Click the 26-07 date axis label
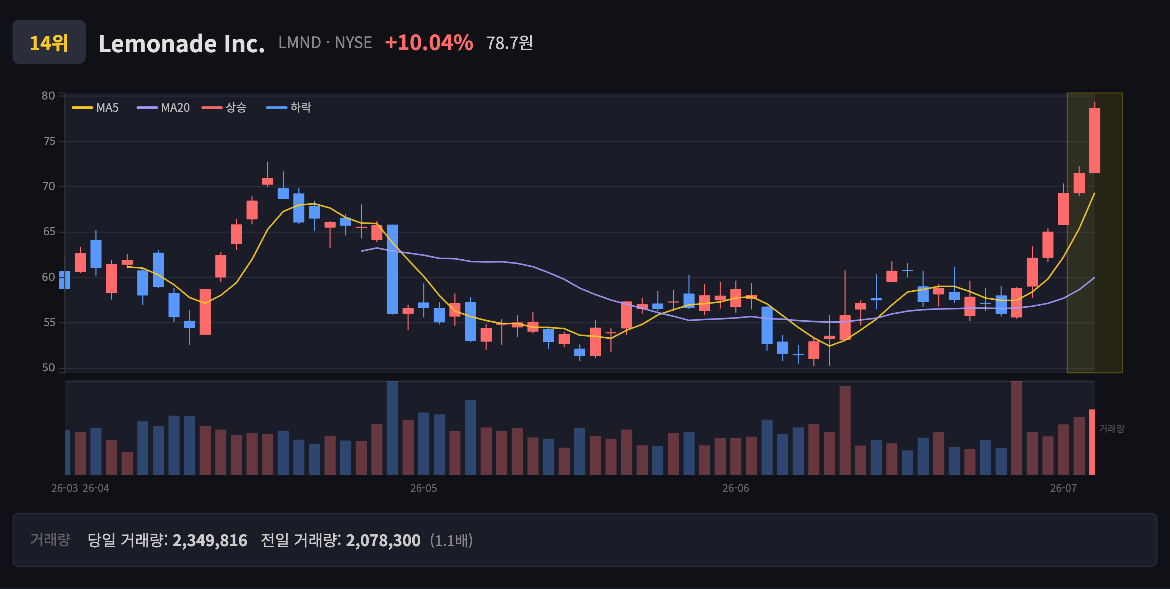The width and height of the screenshot is (1170, 589). click(1063, 489)
